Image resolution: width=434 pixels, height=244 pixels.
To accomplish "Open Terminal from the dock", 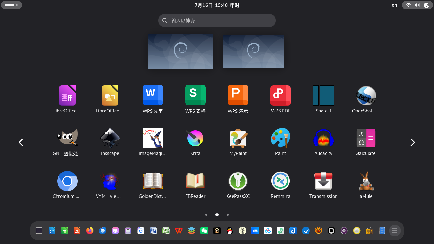I will point(39,231).
